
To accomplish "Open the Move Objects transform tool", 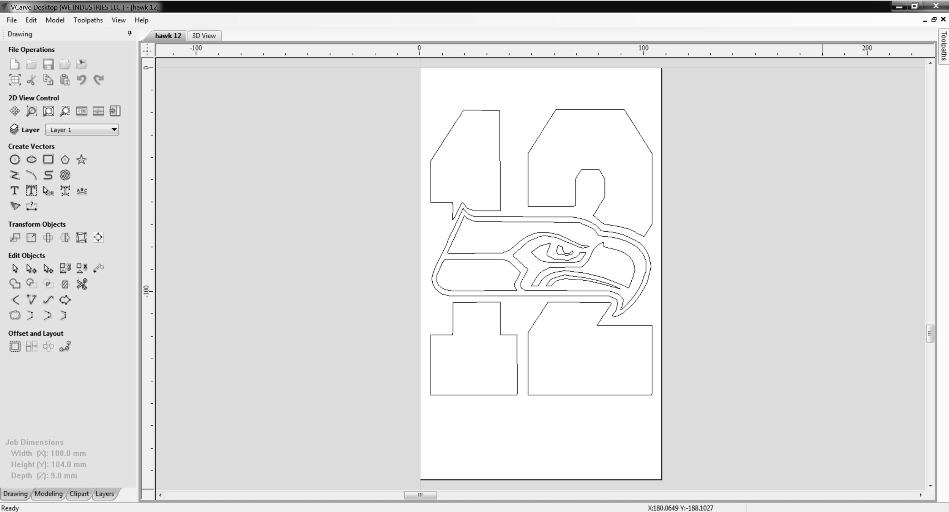I will 14,237.
